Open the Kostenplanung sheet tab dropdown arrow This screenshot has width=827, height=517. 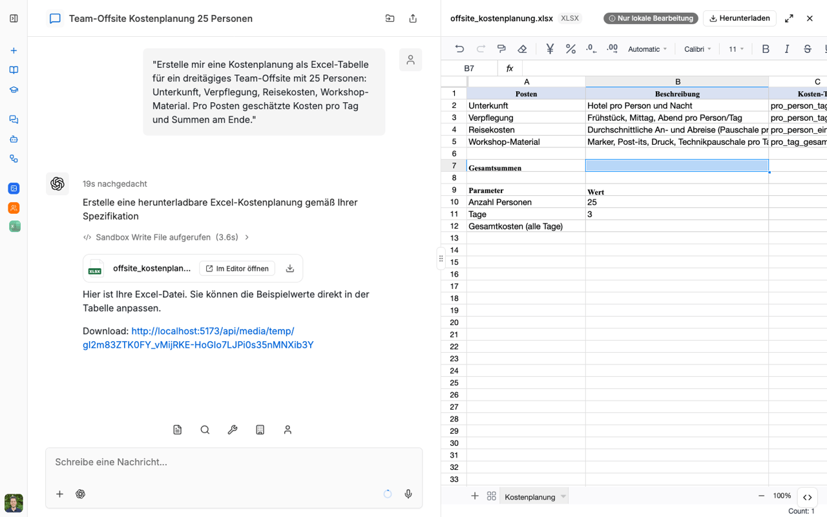tap(563, 496)
